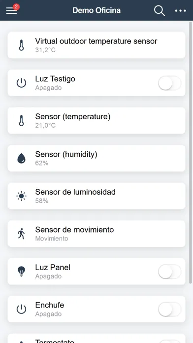Click the power icon next to Luz Testigo
Screen dimensions: 193x343
(x=21, y=83)
